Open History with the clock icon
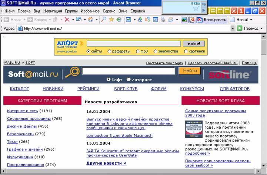 coord(119,19)
